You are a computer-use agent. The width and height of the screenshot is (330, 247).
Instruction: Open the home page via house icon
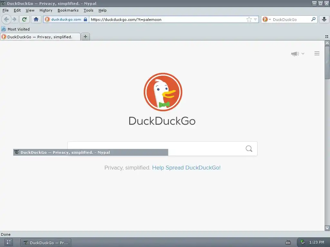point(36,19)
